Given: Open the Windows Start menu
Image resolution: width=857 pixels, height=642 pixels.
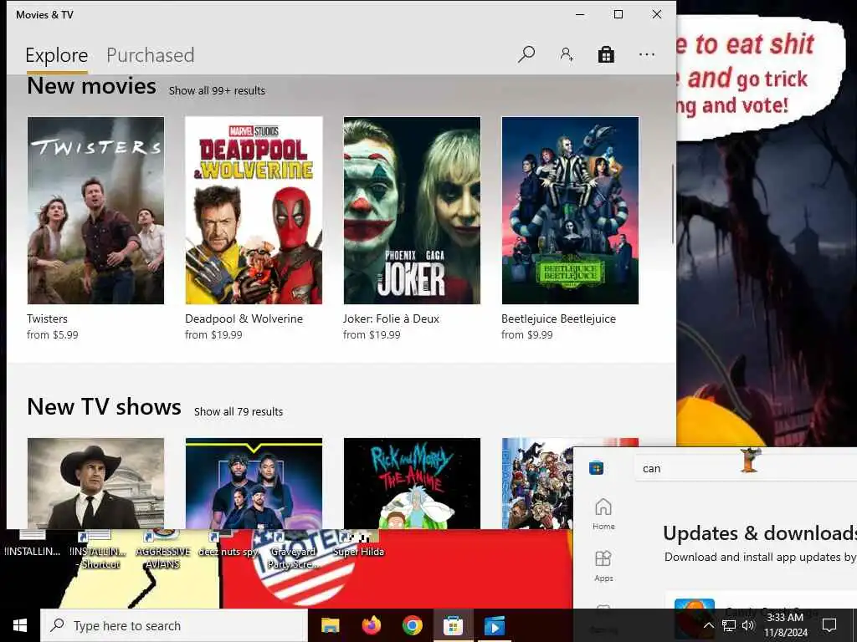Looking at the screenshot, I should pos(20,625).
